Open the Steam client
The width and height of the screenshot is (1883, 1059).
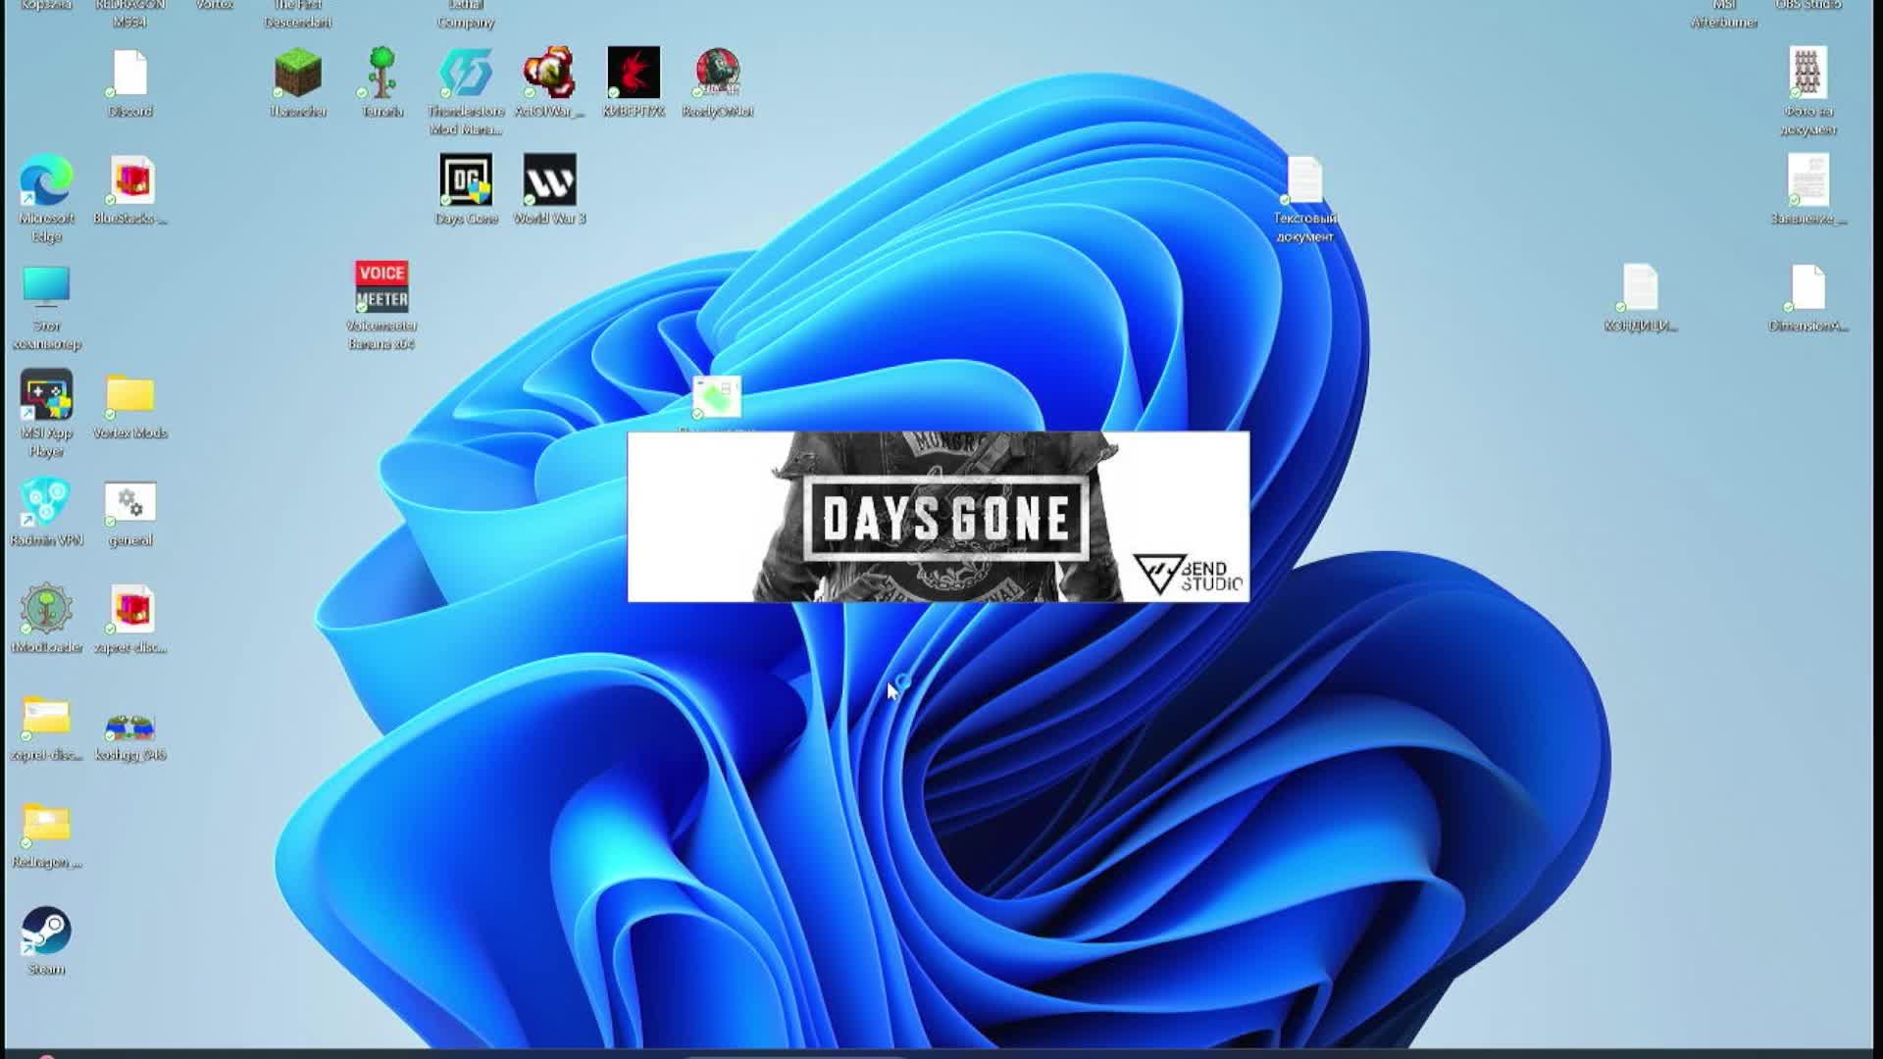(46, 932)
